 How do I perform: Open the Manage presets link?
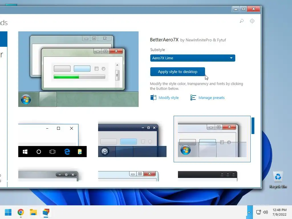pos(211,98)
